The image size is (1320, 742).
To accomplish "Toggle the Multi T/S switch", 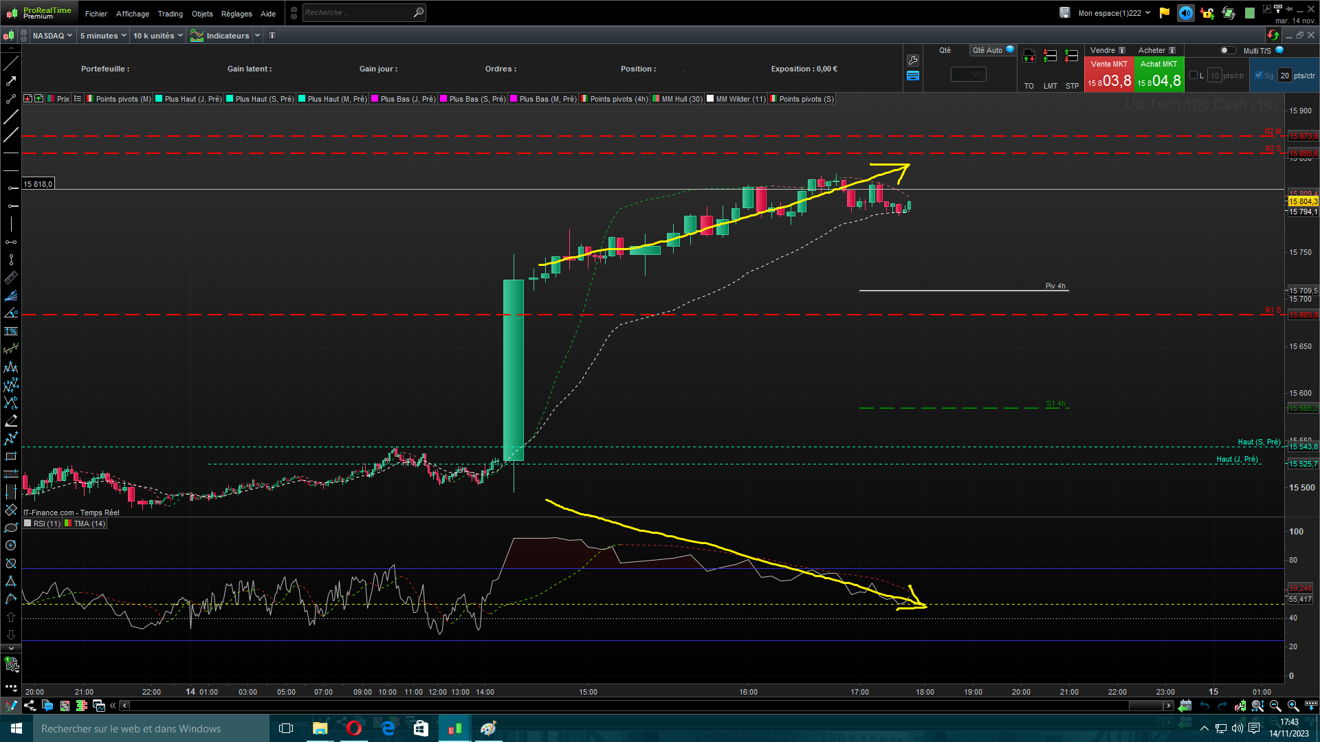I will 1227,50.
